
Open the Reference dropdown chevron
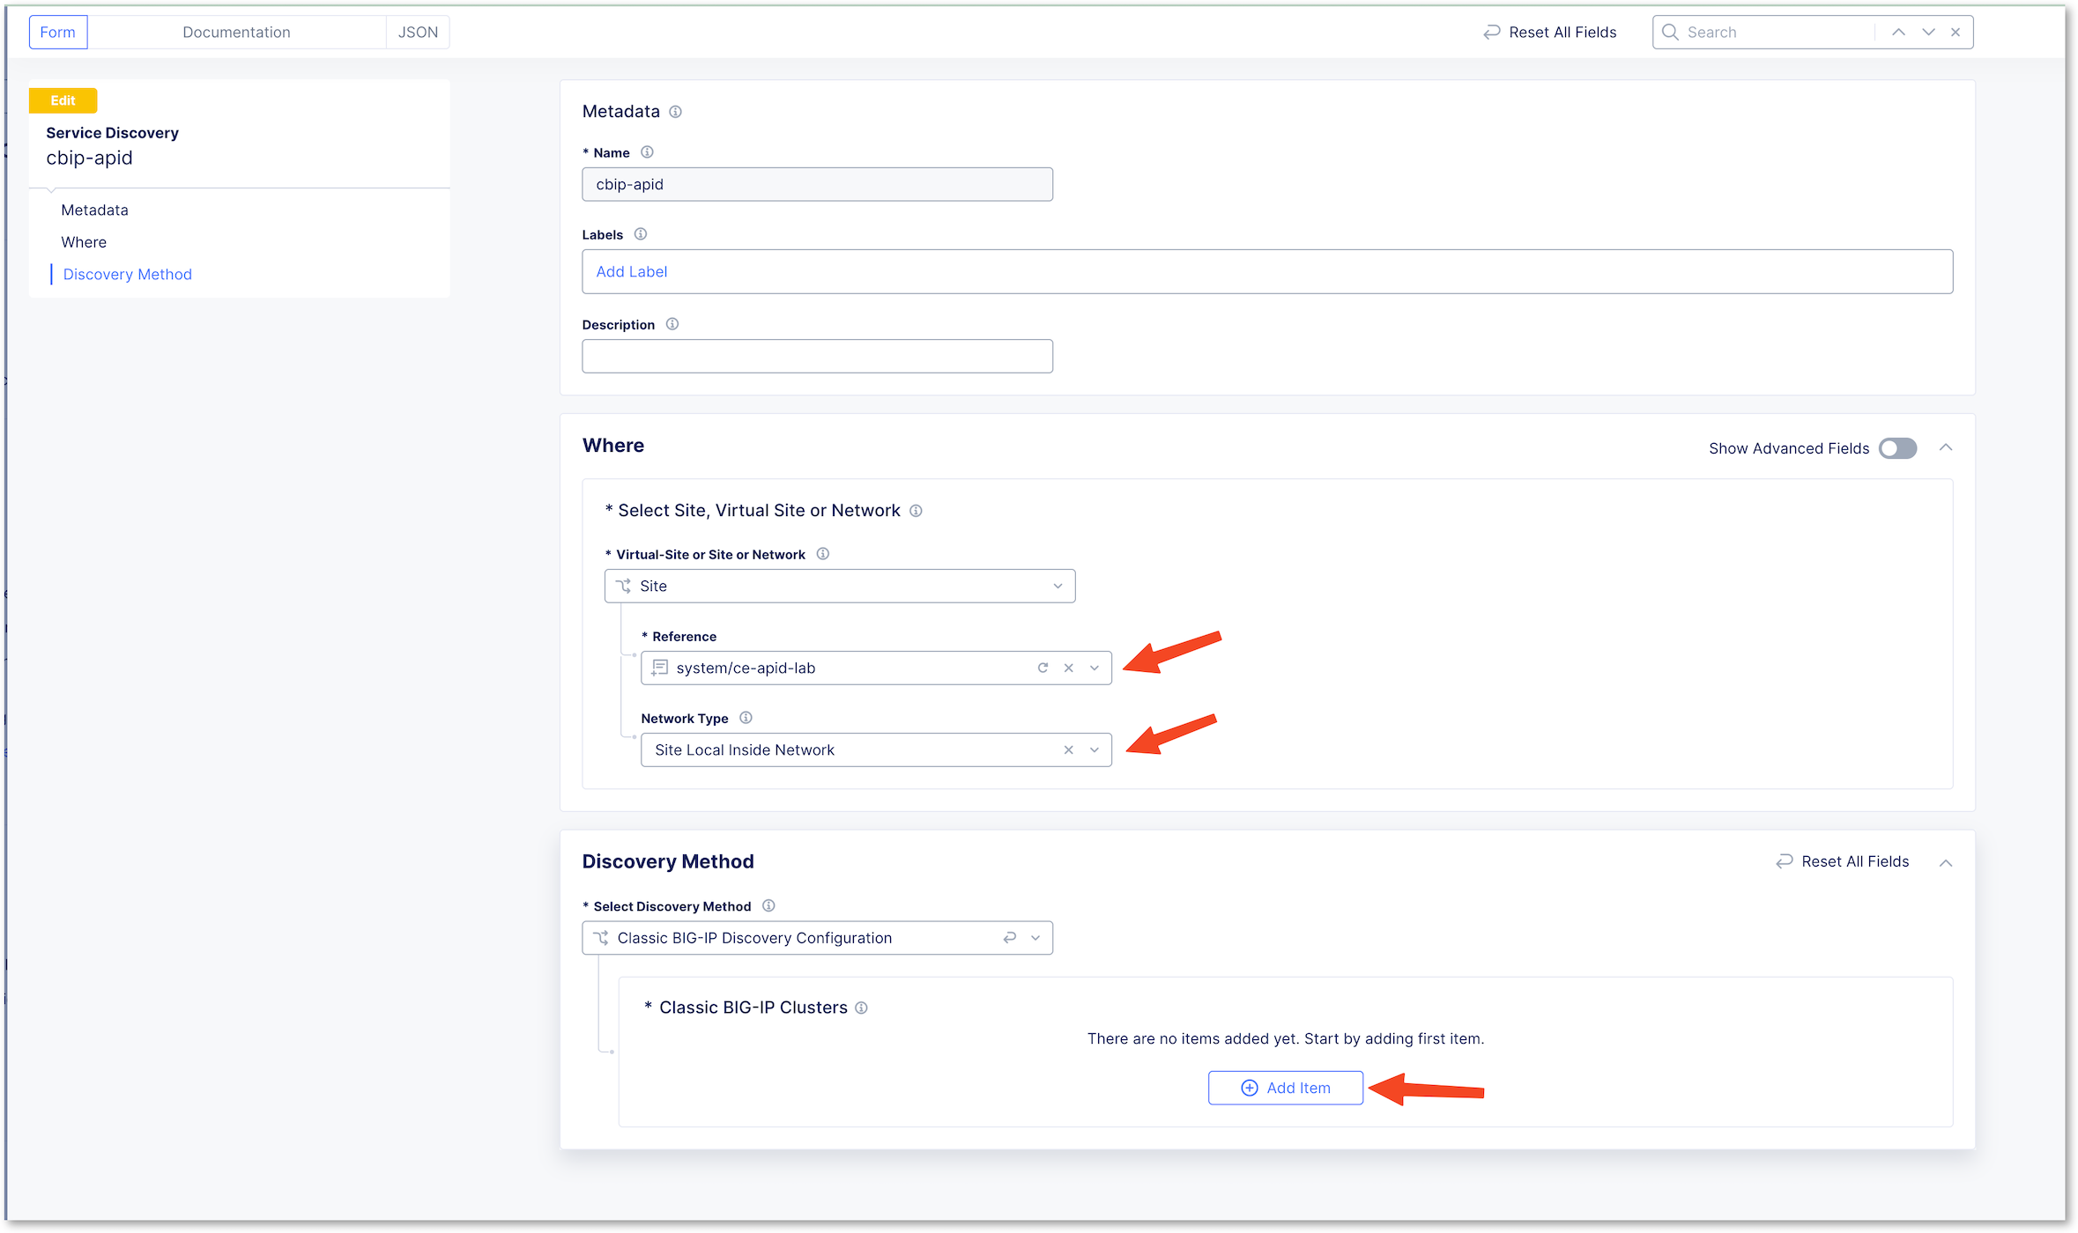tap(1095, 668)
